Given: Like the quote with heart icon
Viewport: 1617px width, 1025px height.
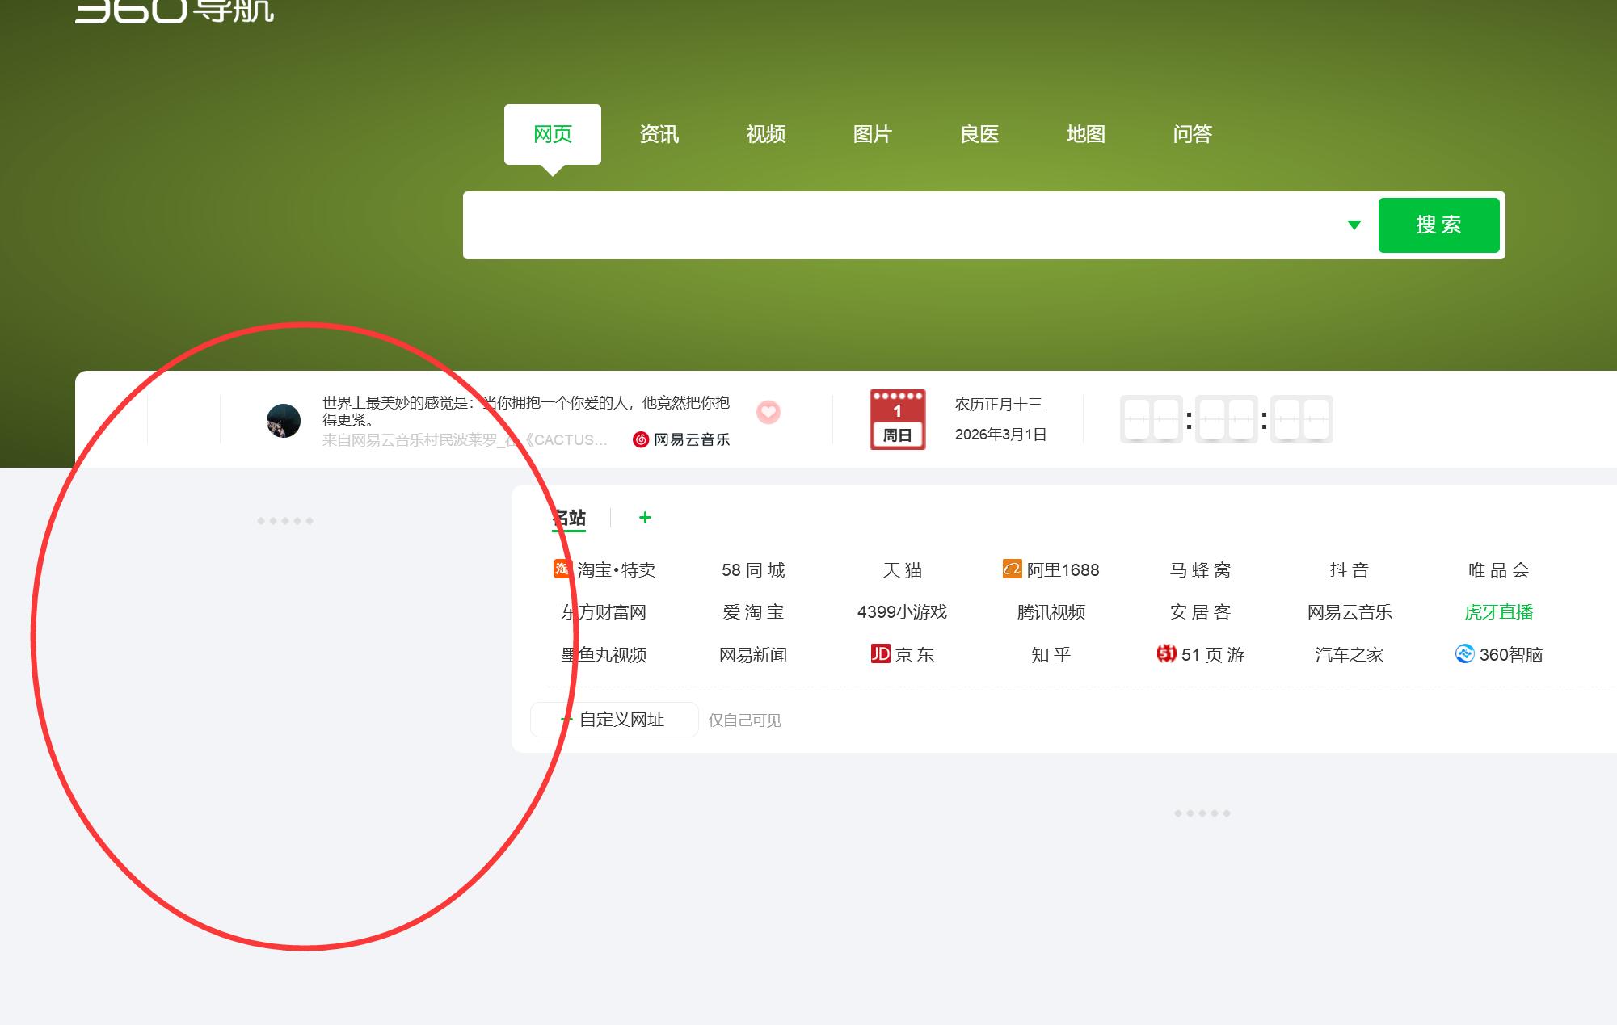Looking at the screenshot, I should pyautogui.click(x=768, y=412).
